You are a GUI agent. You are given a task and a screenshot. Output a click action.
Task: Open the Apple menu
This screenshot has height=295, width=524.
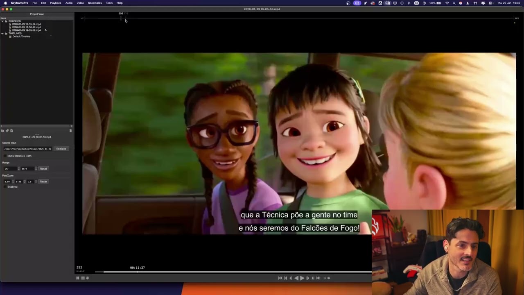5,3
